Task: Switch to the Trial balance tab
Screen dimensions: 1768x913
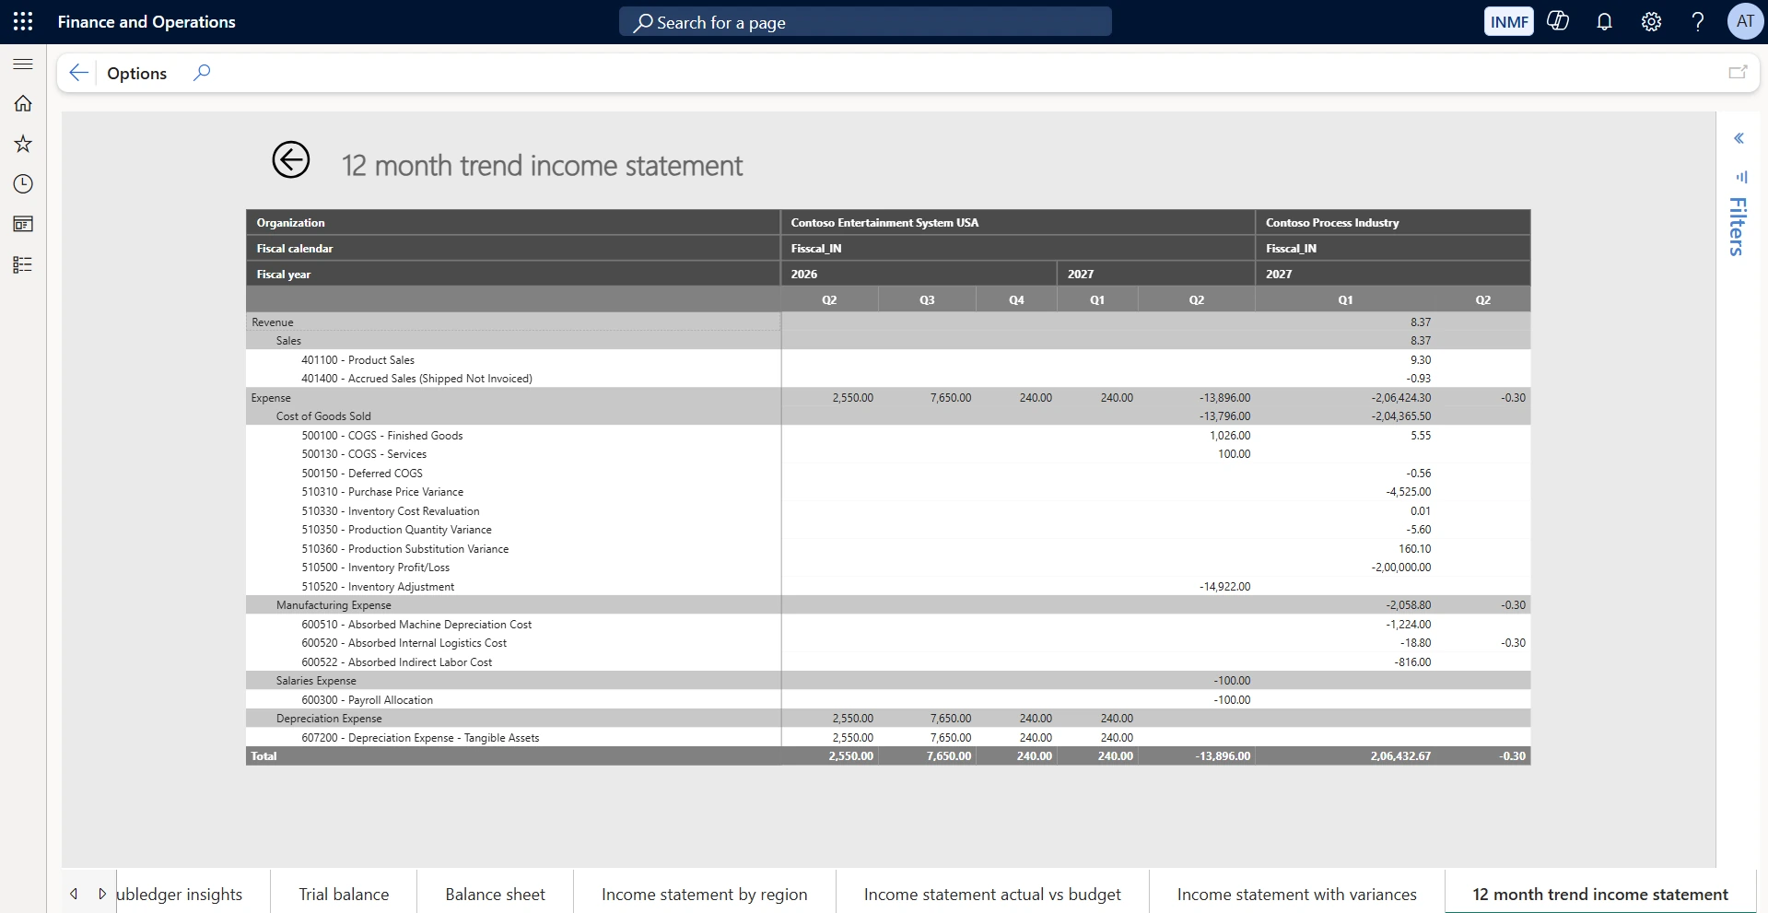Action: [344, 894]
